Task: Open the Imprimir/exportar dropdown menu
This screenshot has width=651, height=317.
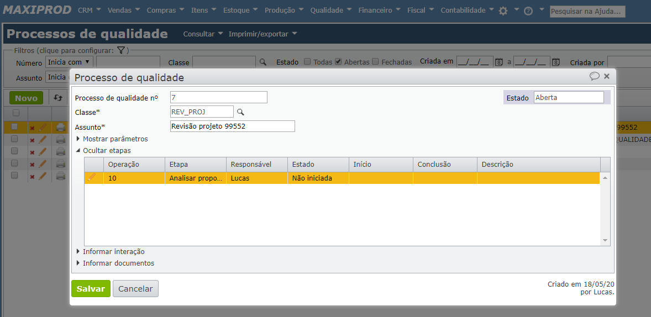Action: (263, 34)
